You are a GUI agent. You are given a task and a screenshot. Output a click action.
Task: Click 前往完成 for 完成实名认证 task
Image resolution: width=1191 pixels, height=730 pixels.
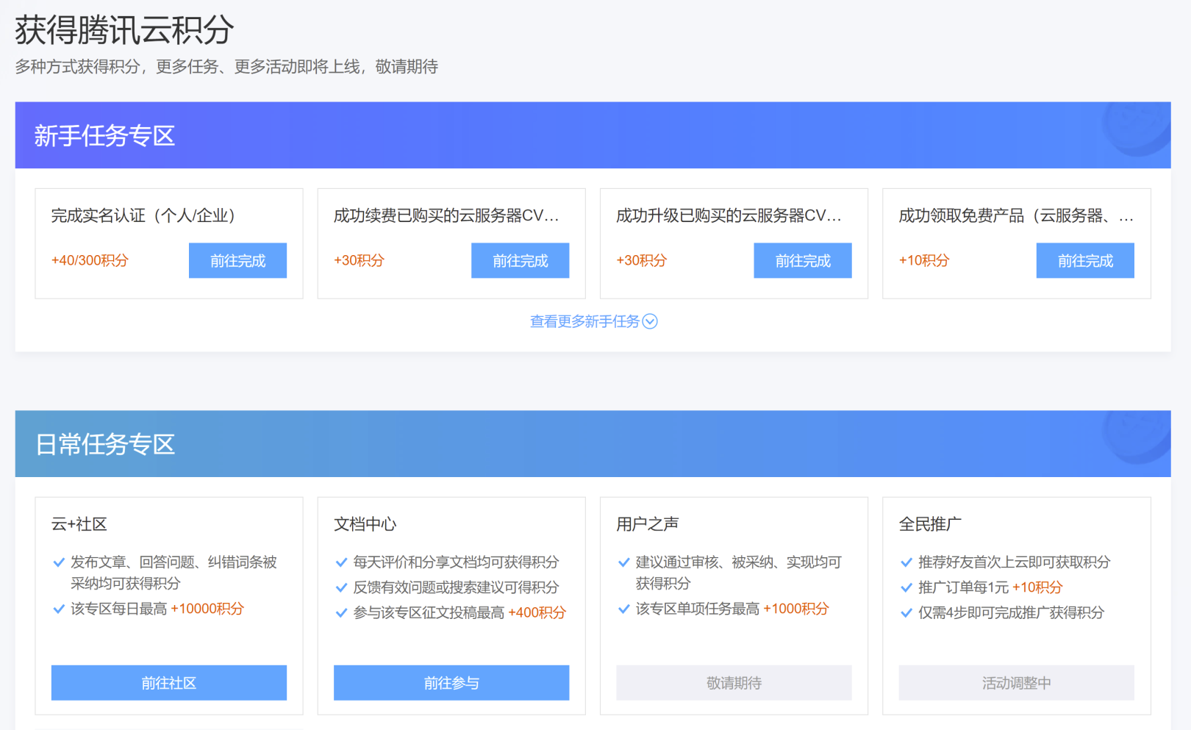[237, 260]
